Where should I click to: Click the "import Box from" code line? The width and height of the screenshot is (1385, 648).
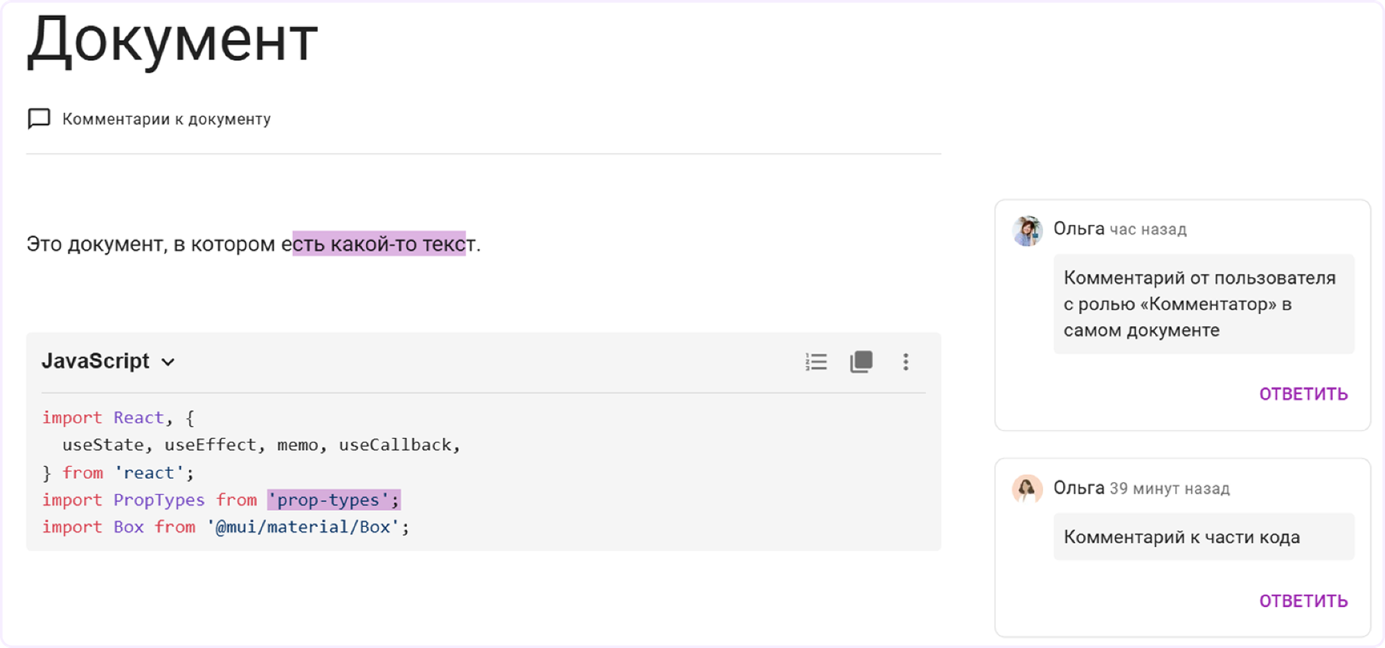point(226,527)
